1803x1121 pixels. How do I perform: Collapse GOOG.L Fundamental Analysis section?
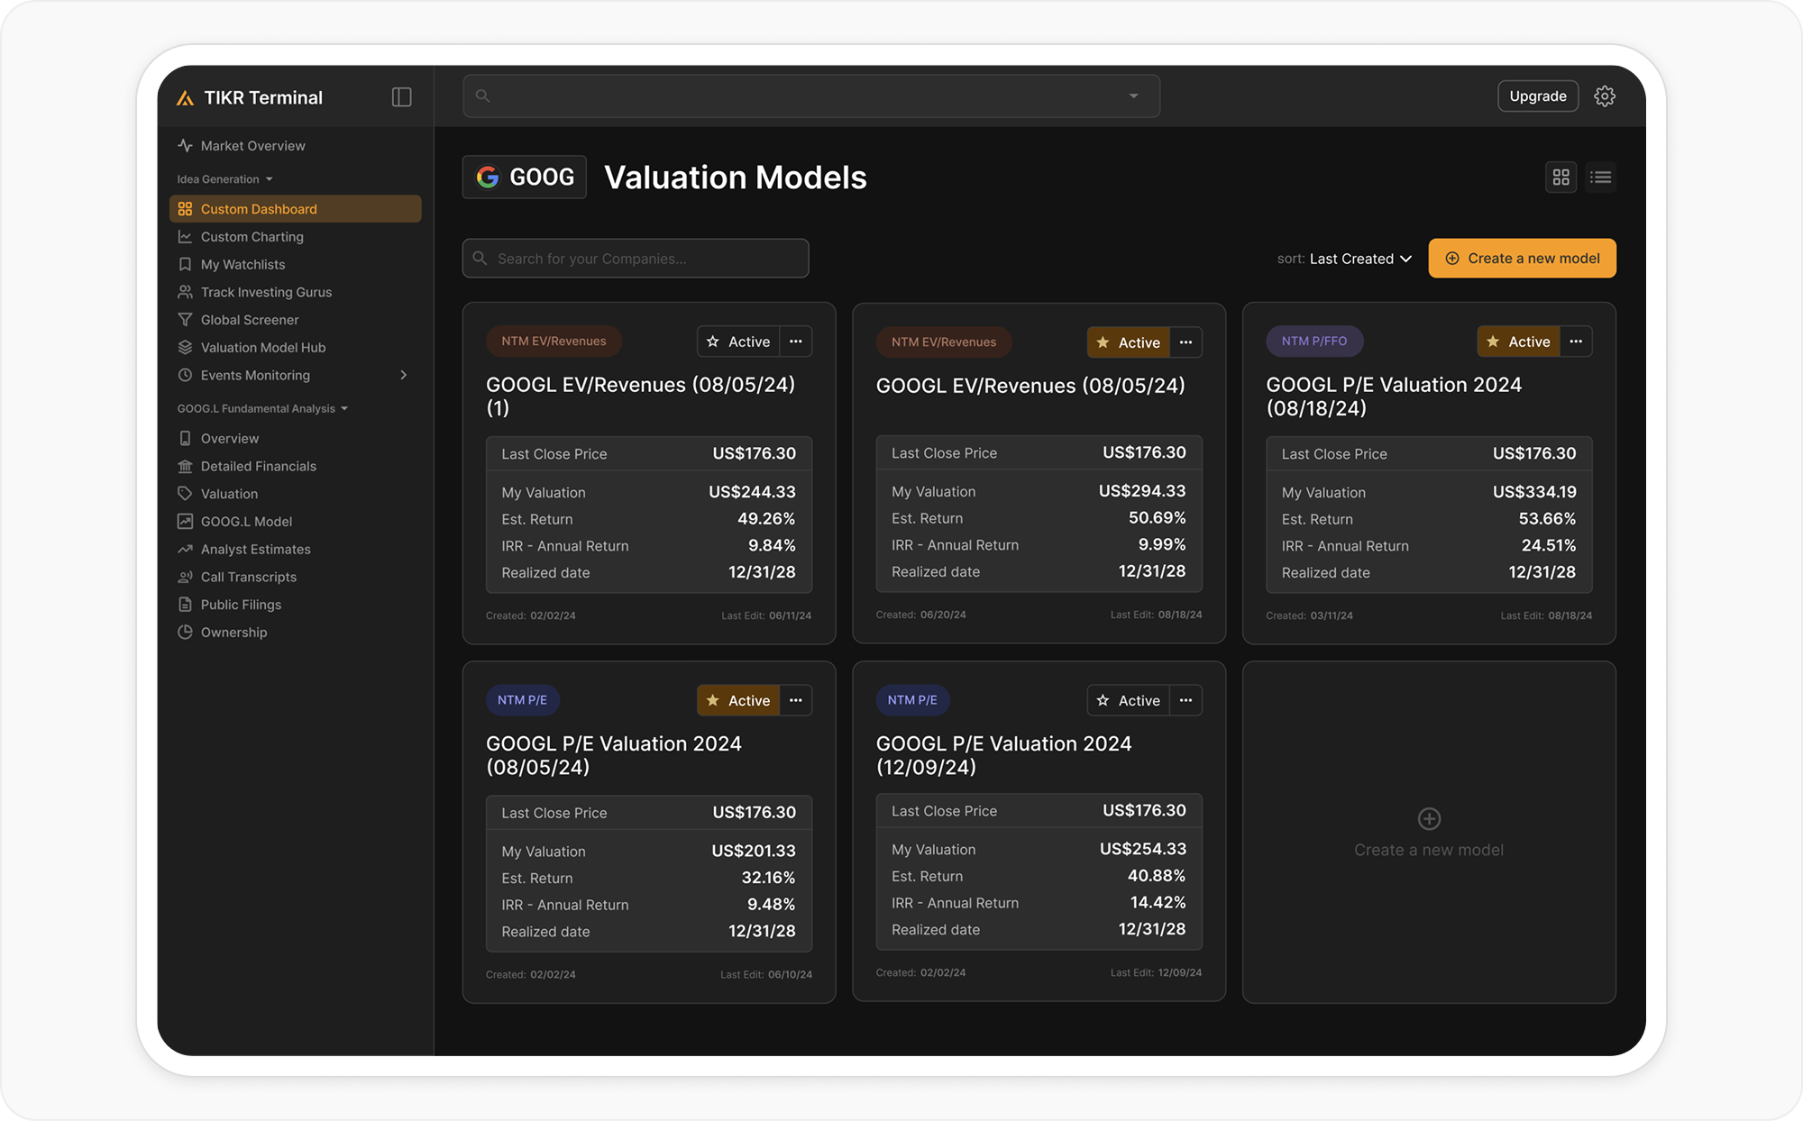[262, 409]
